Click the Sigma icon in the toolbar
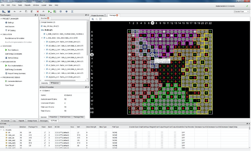 pos(72,11)
